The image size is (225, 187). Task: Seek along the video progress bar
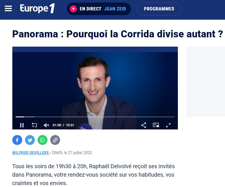[95, 117]
